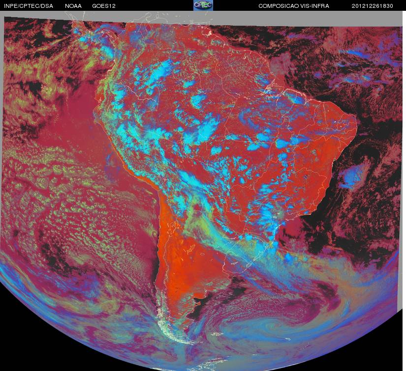
Task: Select the COMPOSICAO VIS-INFRA title text
Action: coord(294,6)
